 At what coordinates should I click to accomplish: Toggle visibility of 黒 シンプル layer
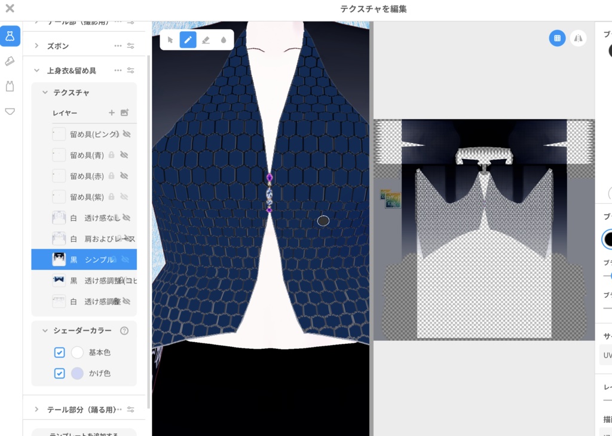(x=125, y=260)
